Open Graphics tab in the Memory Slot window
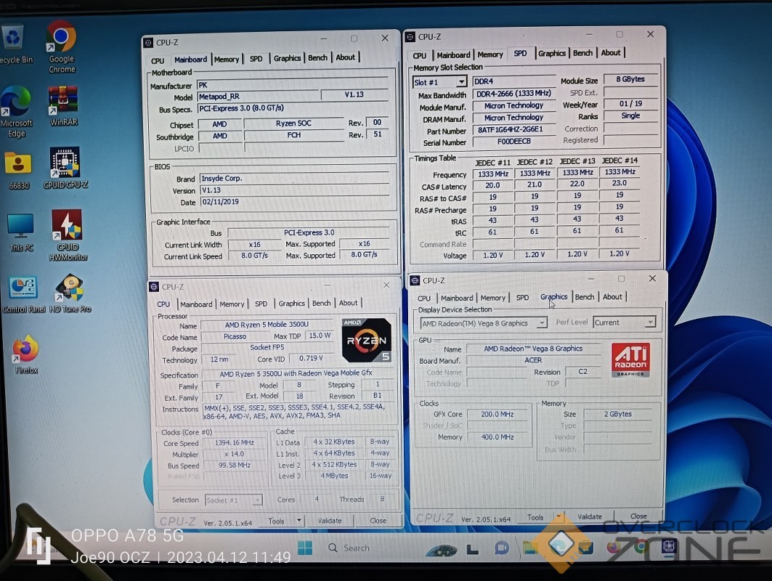The width and height of the screenshot is (772, 581). click(x=551, y=53)
